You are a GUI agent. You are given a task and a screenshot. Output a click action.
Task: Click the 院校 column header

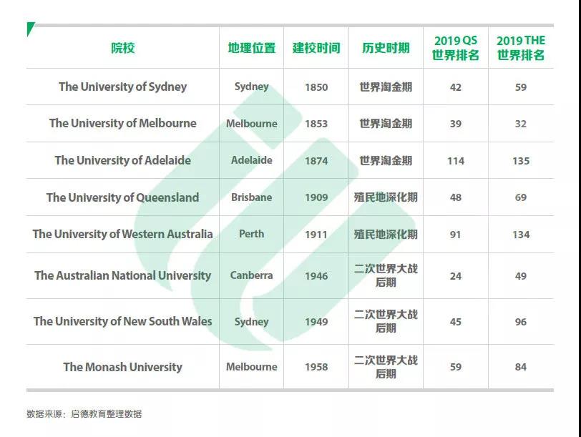click(122, 48)
